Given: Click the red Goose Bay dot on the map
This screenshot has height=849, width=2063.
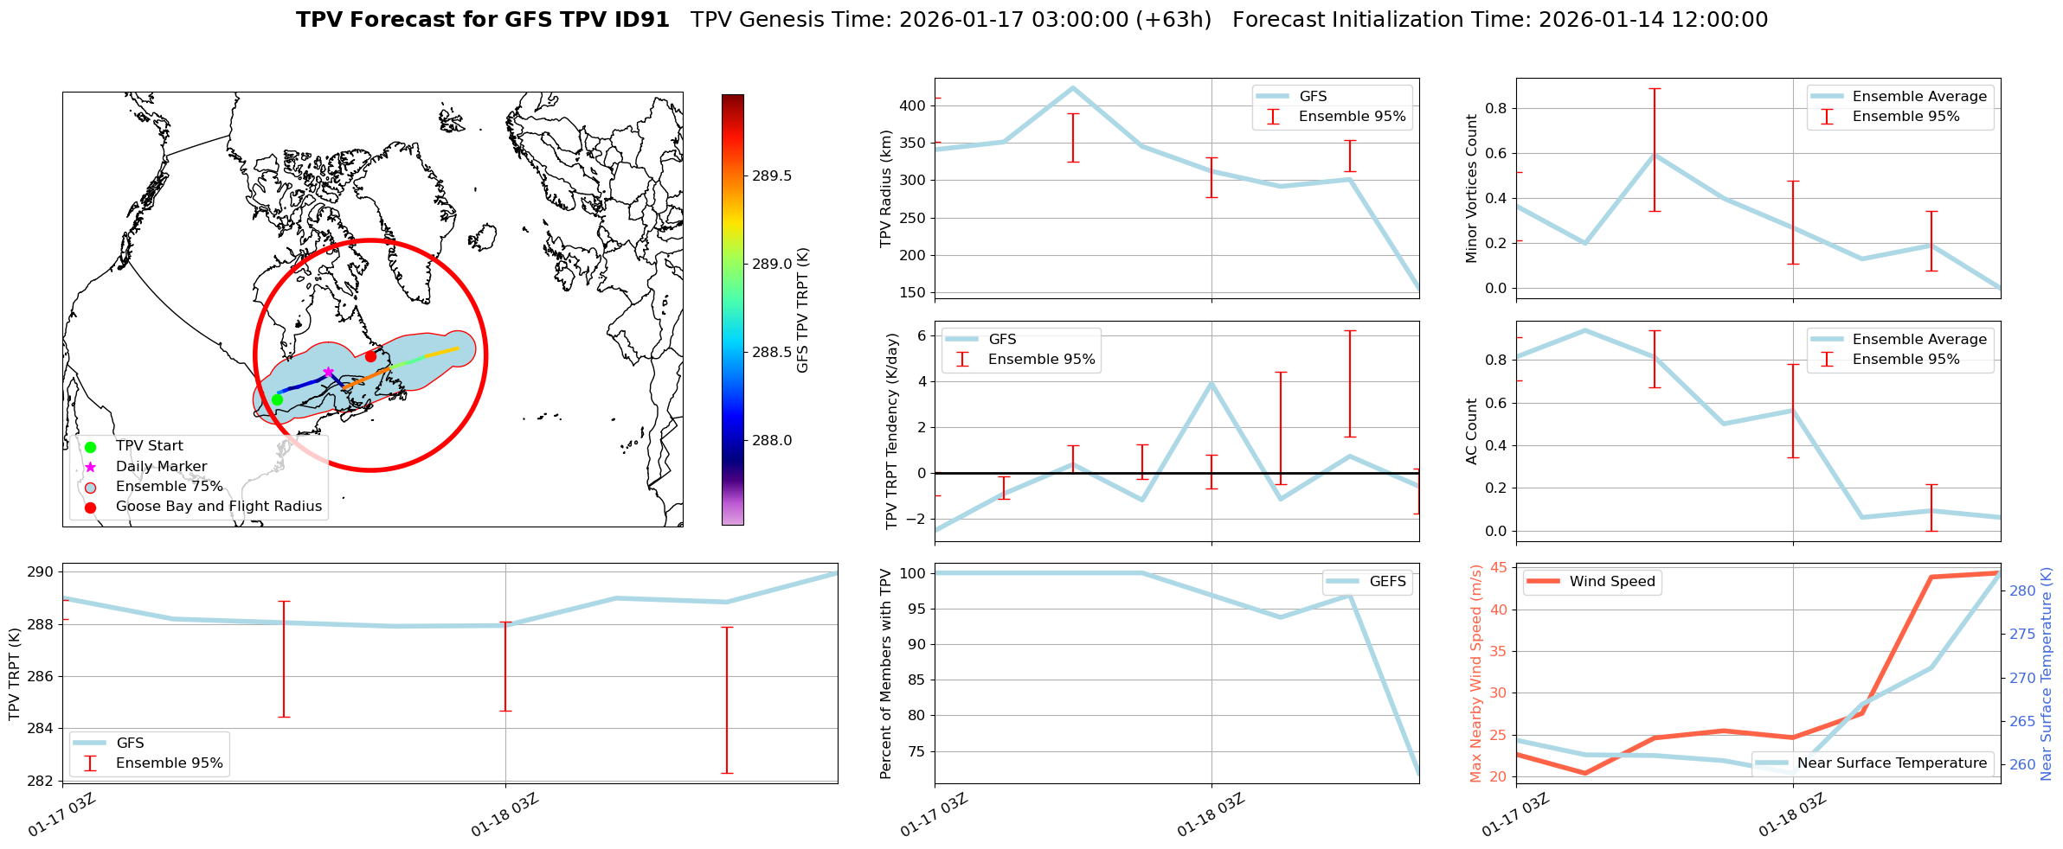Looking at the screenshot, I should pyautogui.click(x=370, y=356).
